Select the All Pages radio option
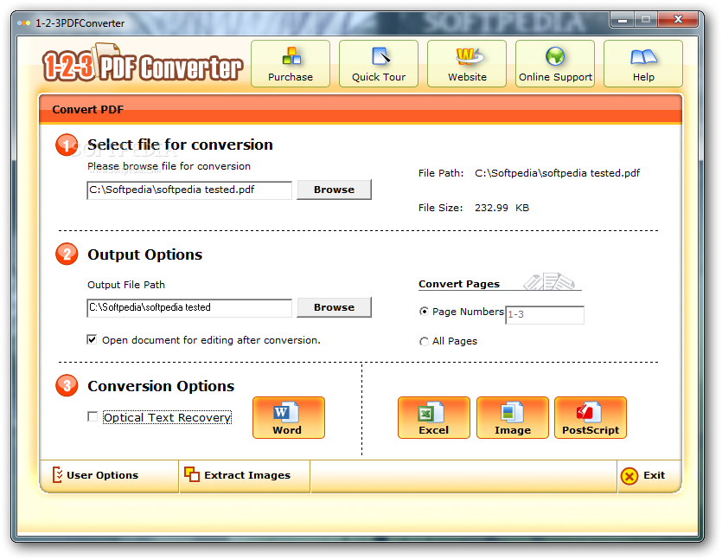Viewport: 722px width, 560px height. click(x=424, y=341)
